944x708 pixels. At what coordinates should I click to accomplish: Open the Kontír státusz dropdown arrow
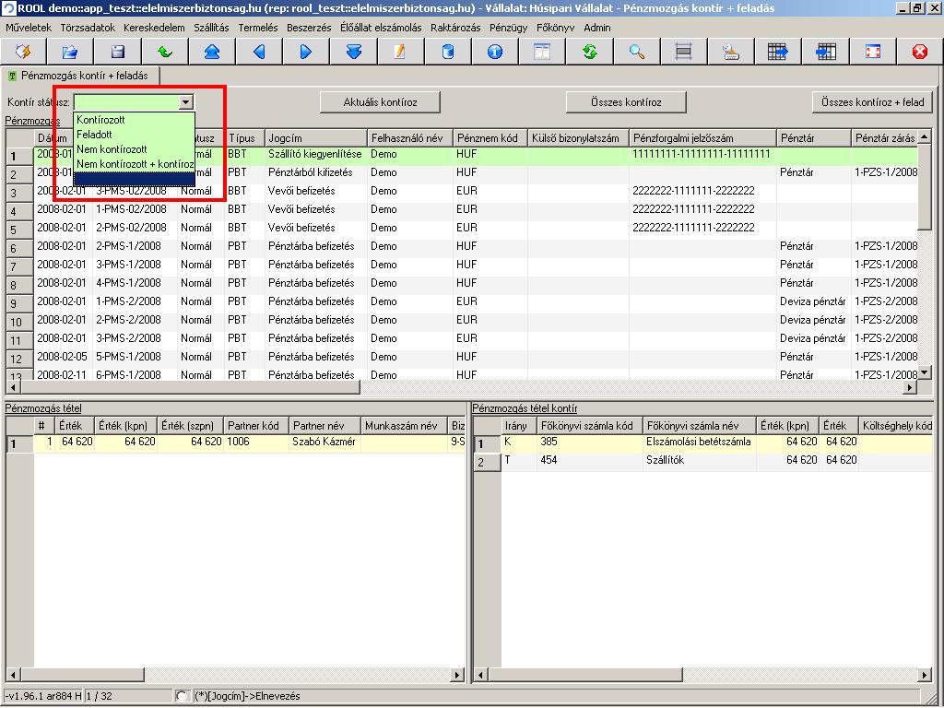185,102
